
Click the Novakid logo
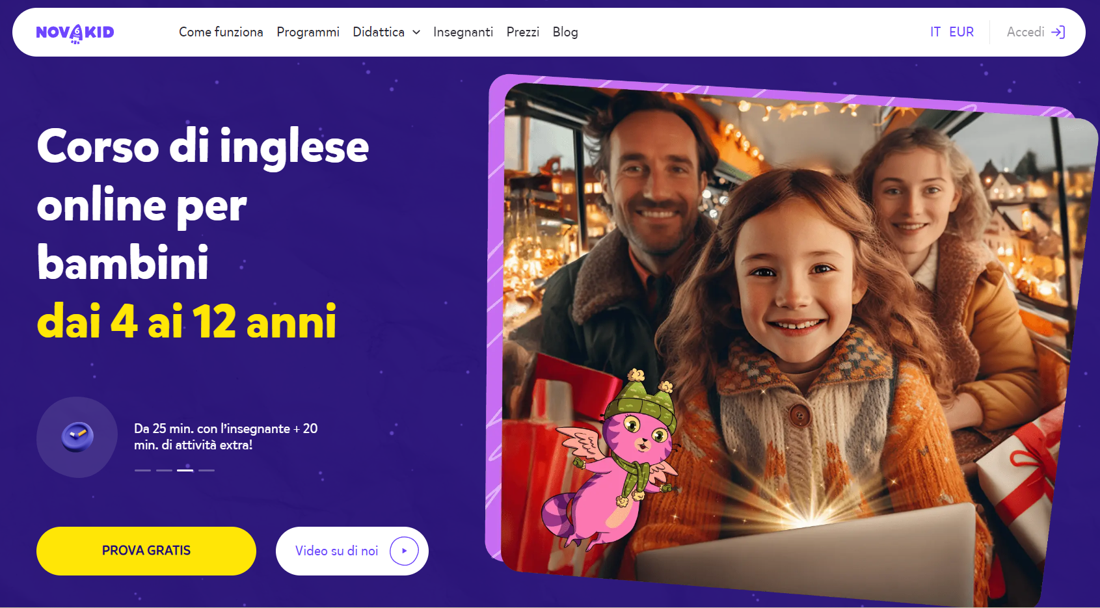coord(75,33)
